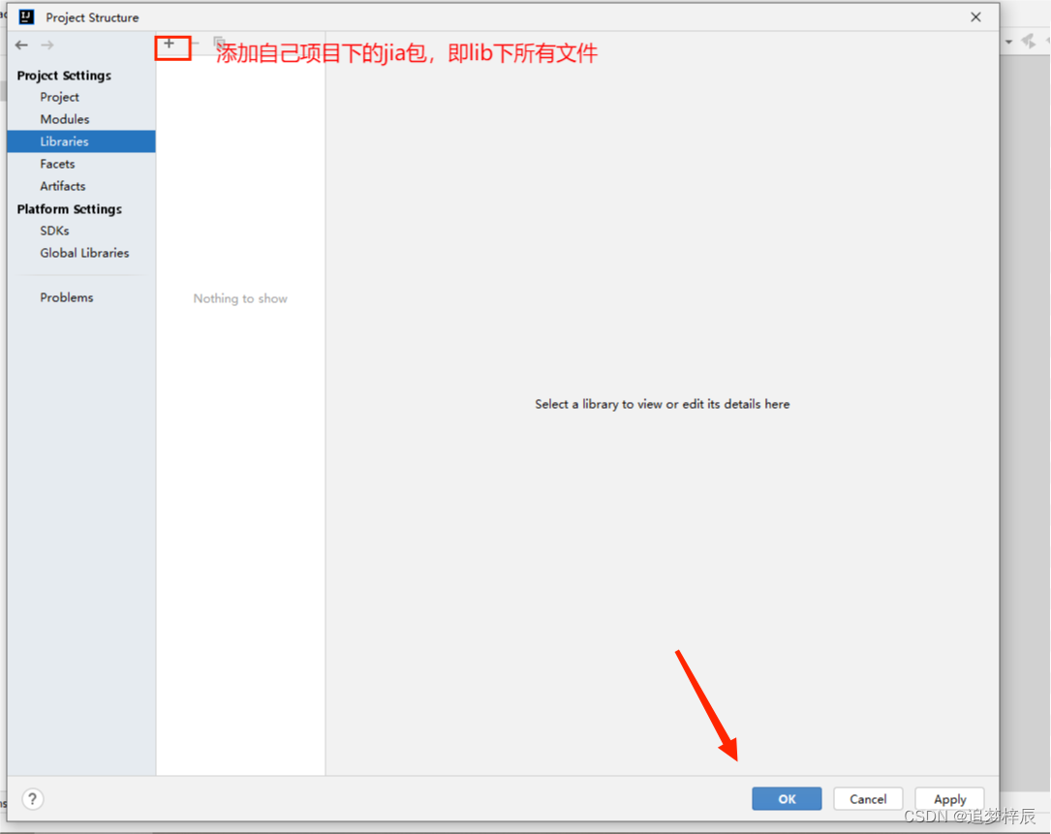Click the Apply button
Screen dimensions: 1051x834
950,798
